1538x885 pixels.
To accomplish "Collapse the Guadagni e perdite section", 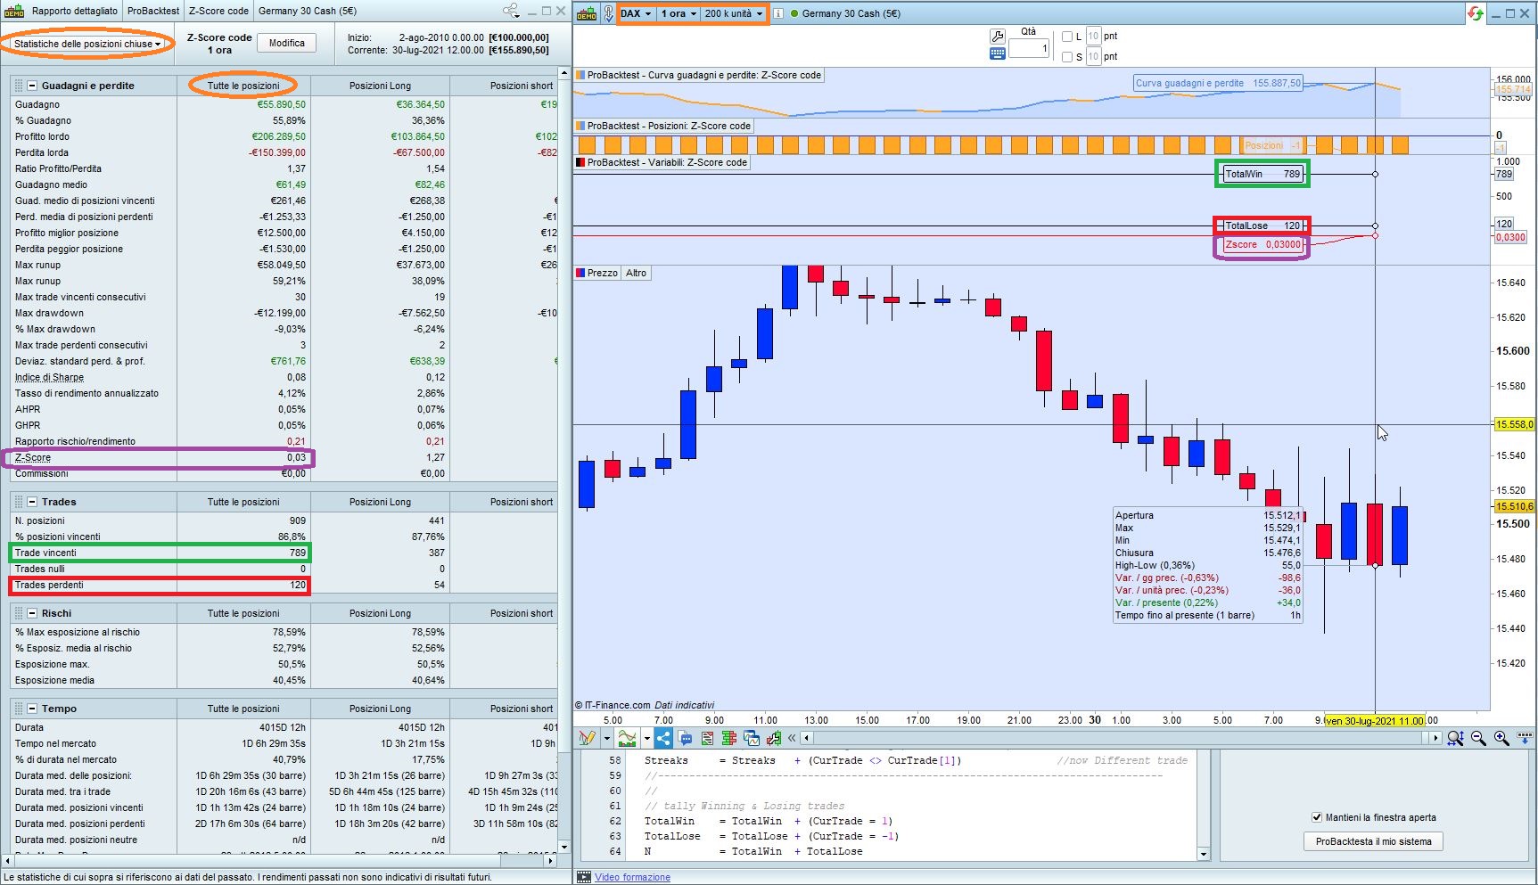I will pos(32,86).
